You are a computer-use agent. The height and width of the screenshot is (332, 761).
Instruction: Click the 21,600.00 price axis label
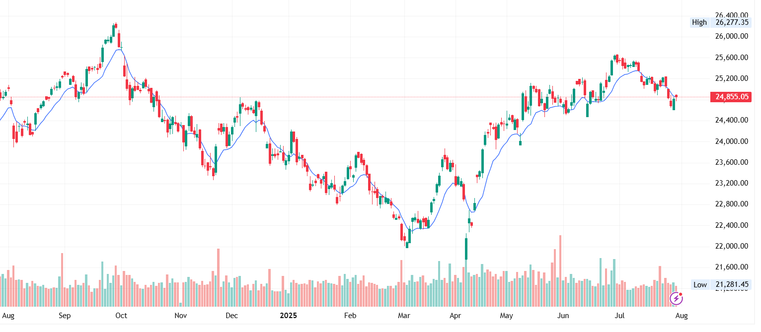click(732, 267)
